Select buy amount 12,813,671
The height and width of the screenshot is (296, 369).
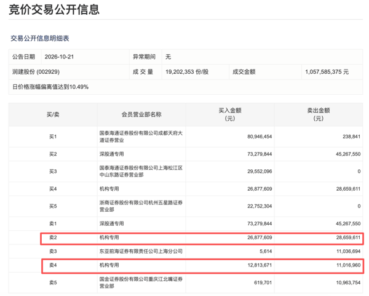(x=260, y=265)
